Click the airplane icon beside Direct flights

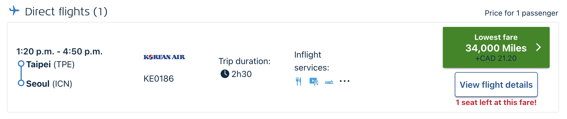tap(14, 11)
